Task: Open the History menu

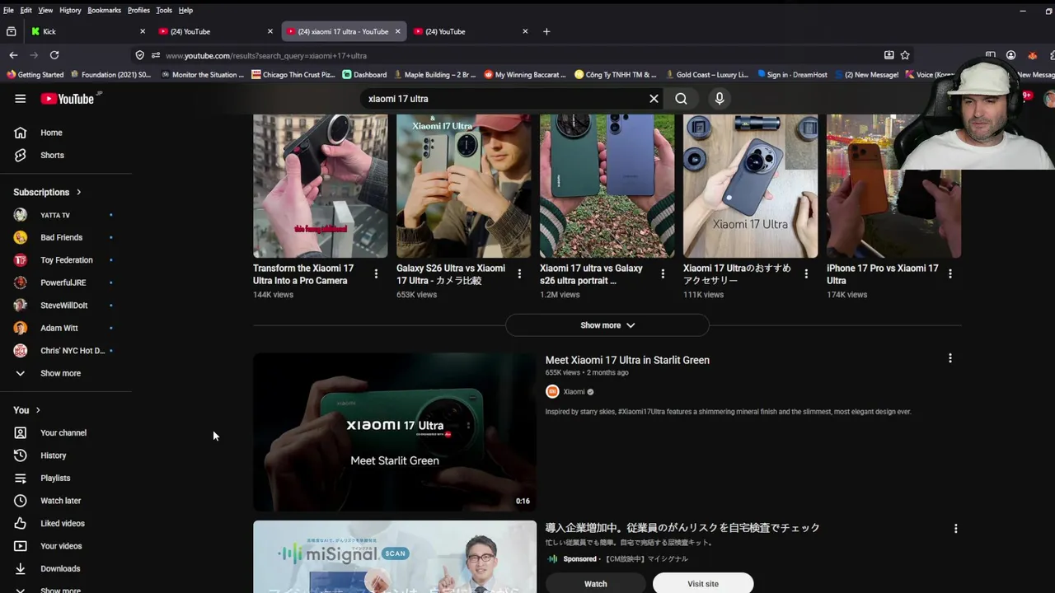Action: (70, 10)
